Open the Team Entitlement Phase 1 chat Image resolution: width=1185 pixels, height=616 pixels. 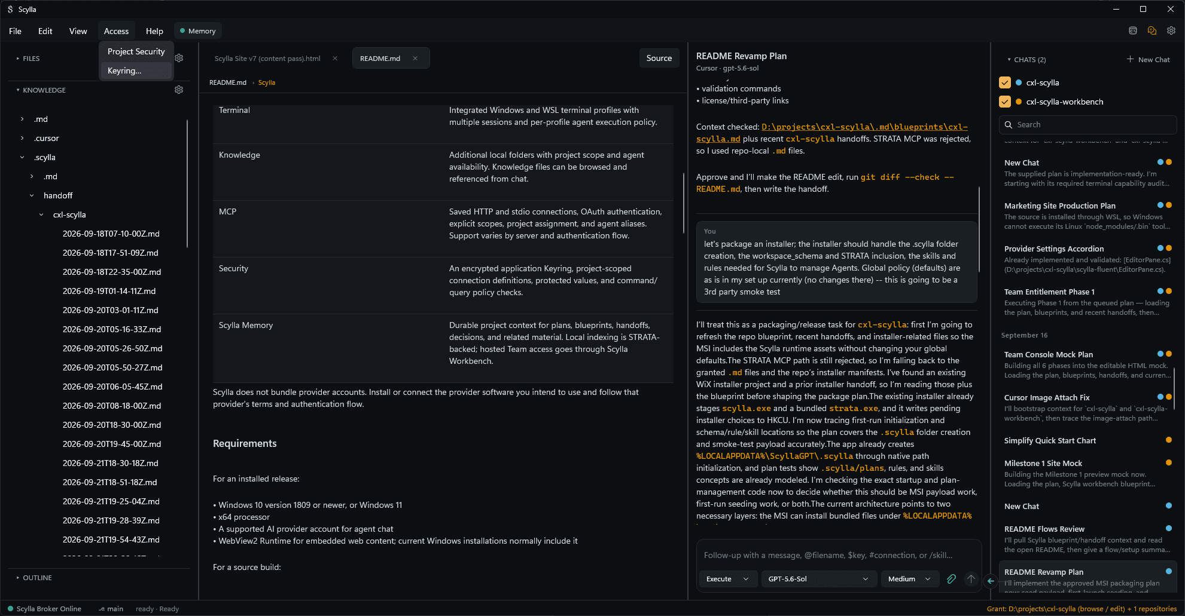[x=1087, y=302]
